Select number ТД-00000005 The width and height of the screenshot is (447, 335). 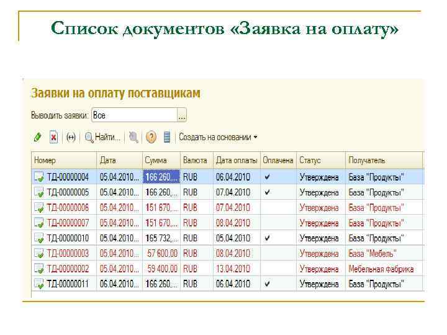tap(68, 192)
